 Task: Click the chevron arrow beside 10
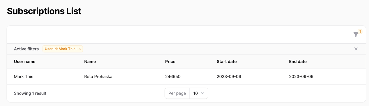203,93
